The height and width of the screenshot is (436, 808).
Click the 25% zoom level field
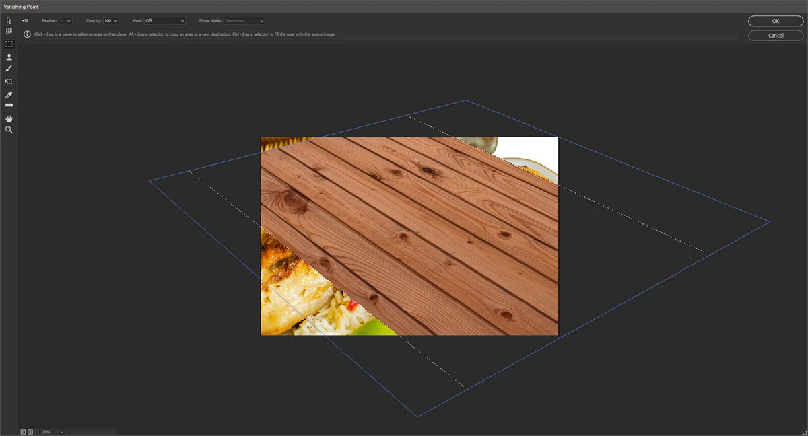click(46, 431)
